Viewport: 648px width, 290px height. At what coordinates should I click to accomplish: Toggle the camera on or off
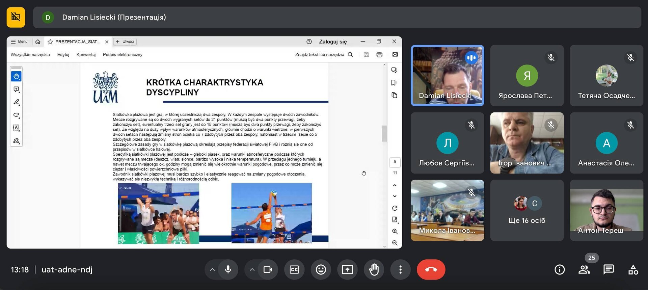(268, 269)
